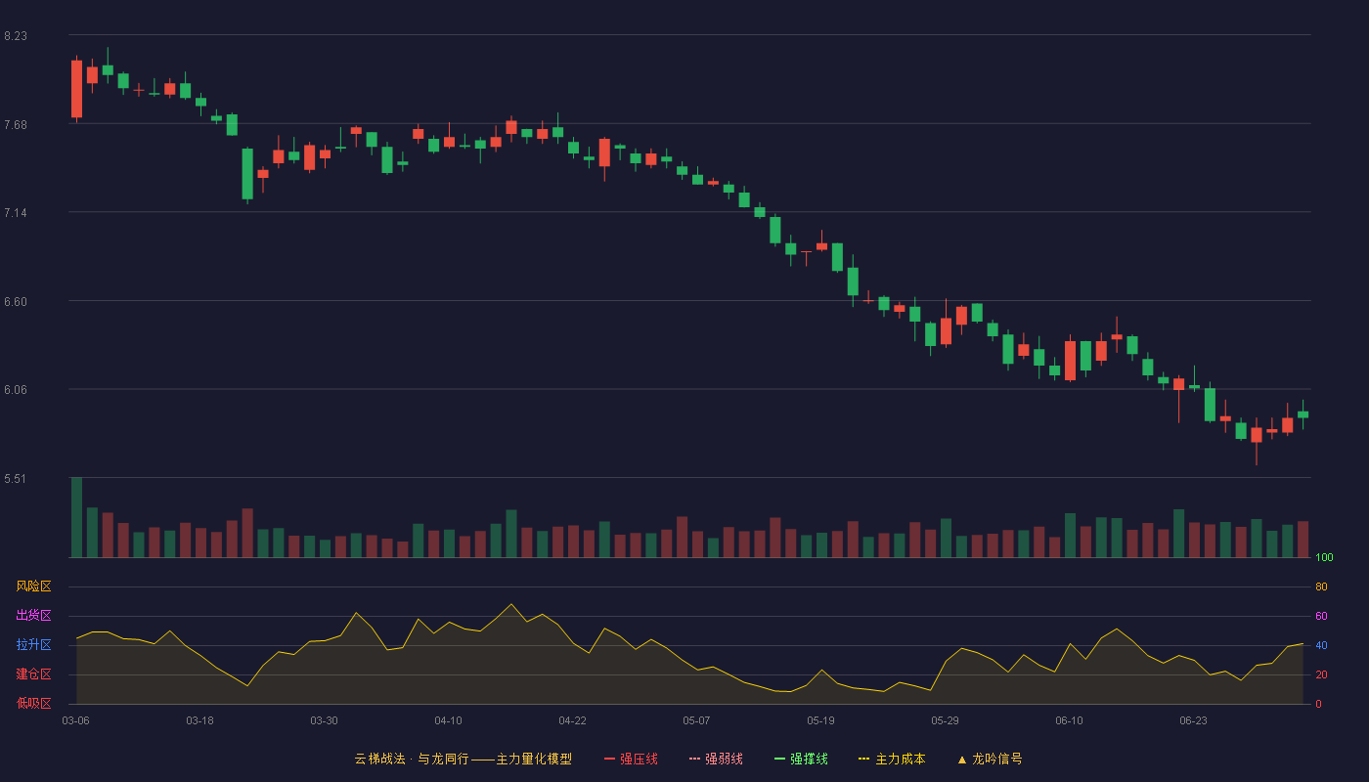Toggle the 主力成本 legend entry
Screen dimensions: 1369x782
point(892,759)
